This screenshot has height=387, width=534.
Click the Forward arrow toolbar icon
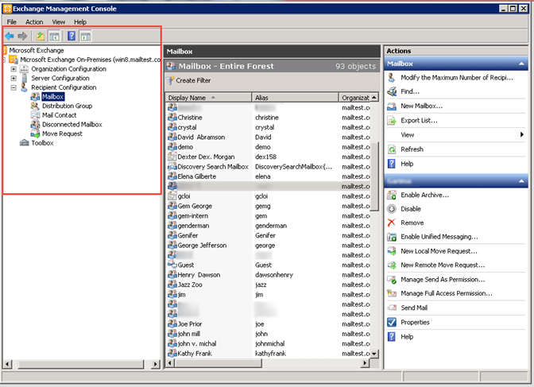22,36
